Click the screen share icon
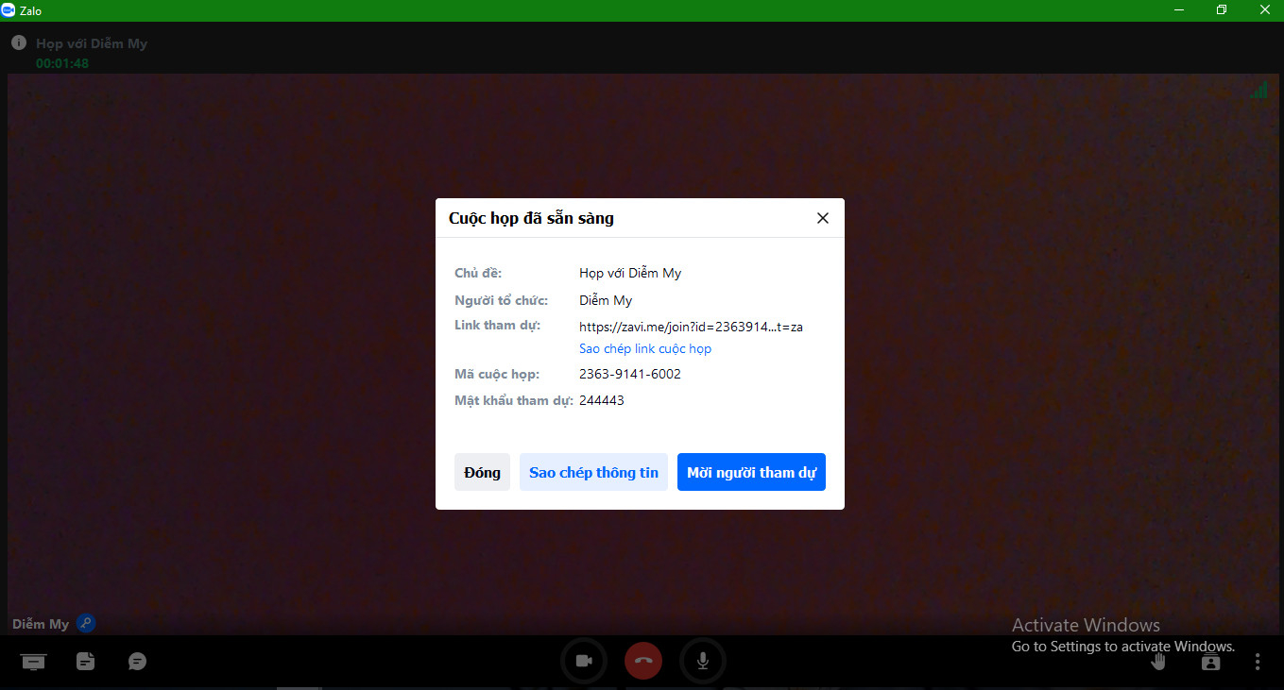The image size is (1284, 690). [x=34, y=662]
